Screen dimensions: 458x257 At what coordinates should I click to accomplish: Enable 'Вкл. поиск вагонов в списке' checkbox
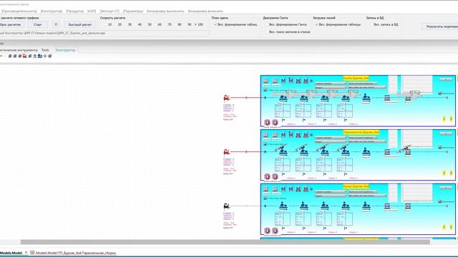(x=288, y=32)
